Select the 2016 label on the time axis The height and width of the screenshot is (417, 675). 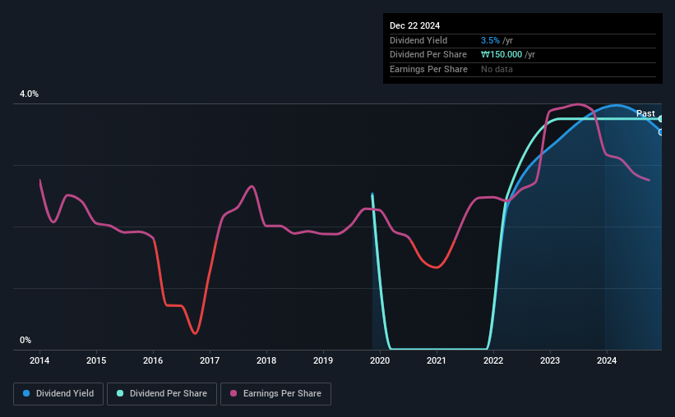click(153, 360)
